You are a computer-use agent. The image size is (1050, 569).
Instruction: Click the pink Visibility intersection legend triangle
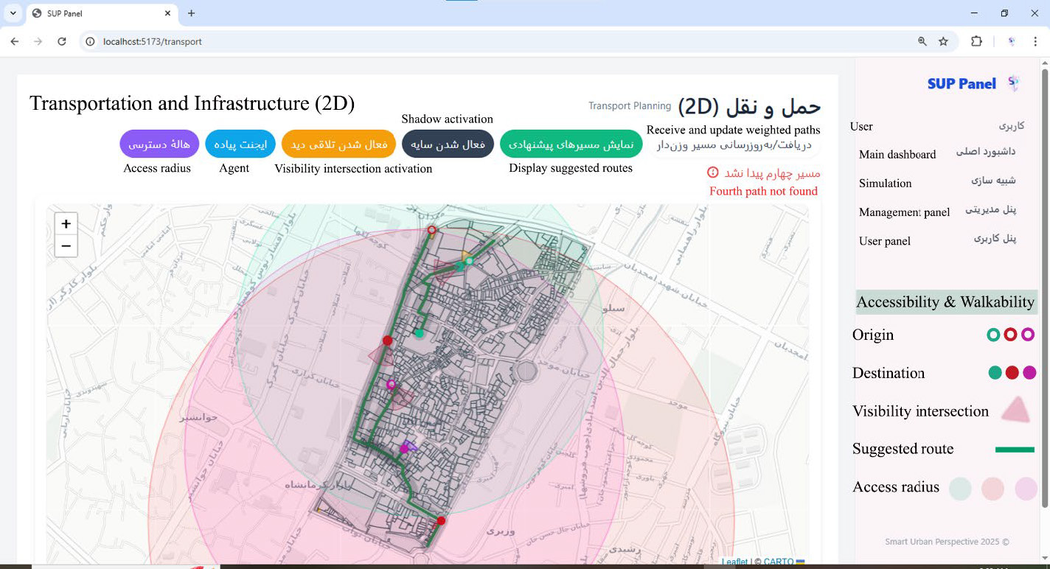pyautogui.click(x=1015, y=410)
